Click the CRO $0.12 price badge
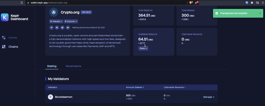 coord(86,12)
